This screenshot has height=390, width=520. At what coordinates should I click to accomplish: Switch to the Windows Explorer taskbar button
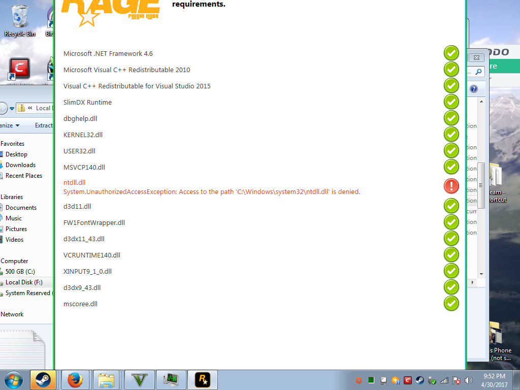point(106,380)
